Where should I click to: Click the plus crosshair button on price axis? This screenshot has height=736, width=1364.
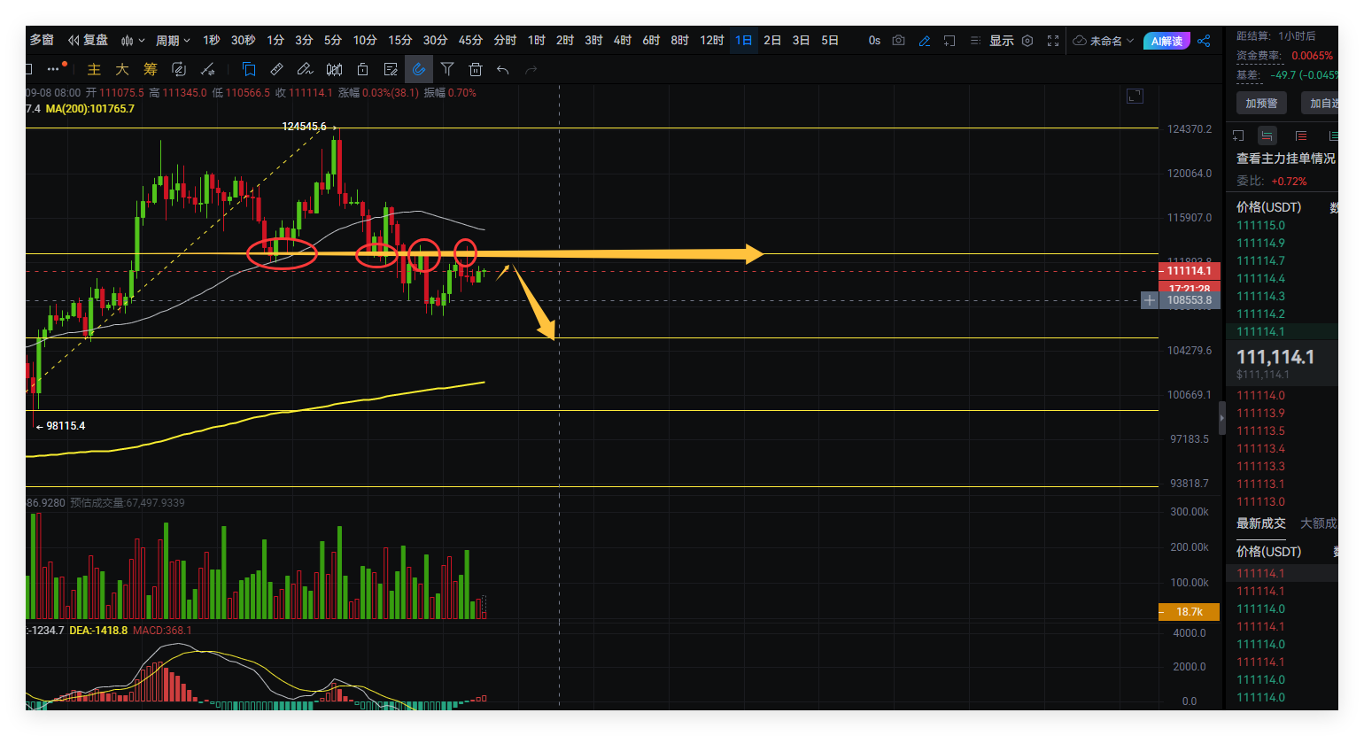click(x=1149, y=300)
